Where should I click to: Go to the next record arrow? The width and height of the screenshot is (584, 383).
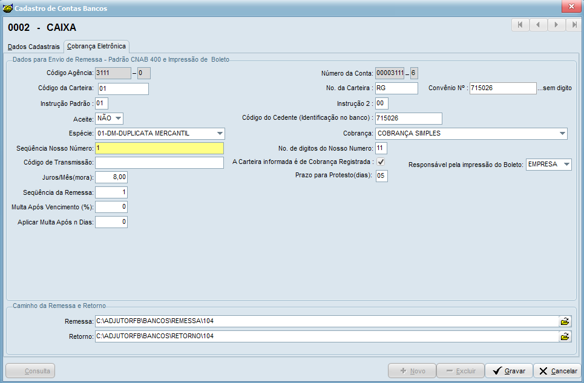[x=556, y=25]
